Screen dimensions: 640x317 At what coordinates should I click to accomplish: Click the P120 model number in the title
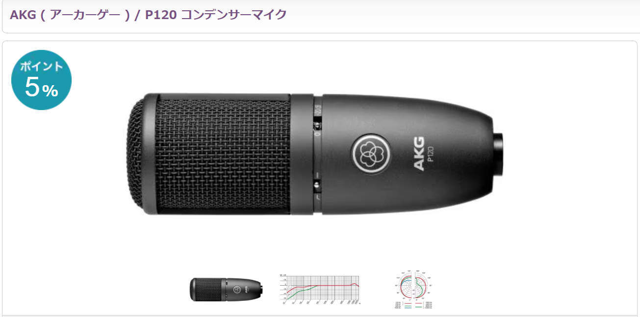point(161,14)
